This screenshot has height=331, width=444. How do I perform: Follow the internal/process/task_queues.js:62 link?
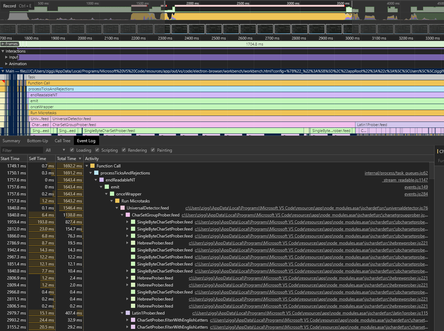(396, 173)
